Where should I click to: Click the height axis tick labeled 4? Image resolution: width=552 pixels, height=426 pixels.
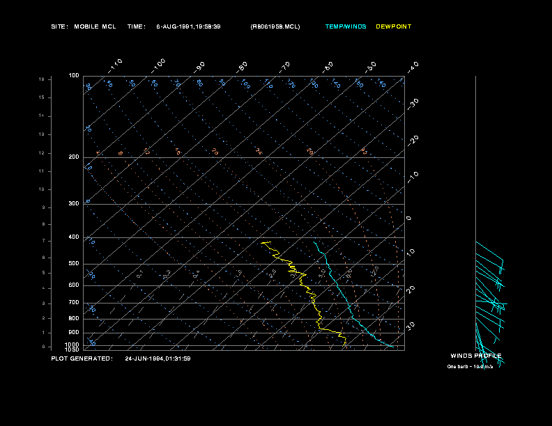(44, 288)
